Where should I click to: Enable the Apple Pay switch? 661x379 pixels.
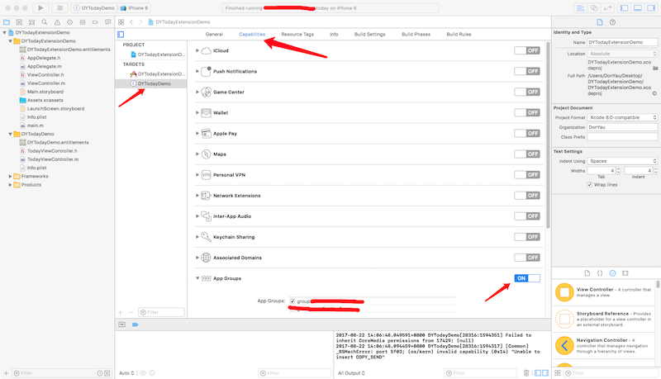click(x=527, y=133)
